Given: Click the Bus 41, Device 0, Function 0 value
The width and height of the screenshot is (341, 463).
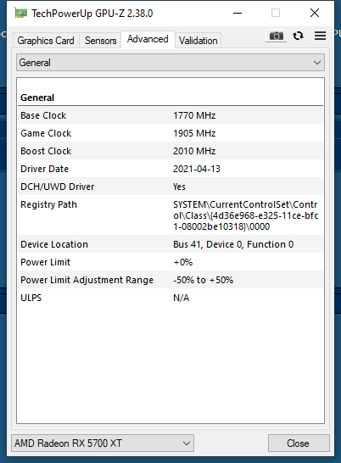Looking at the screenshot, I should coord(233,244).
